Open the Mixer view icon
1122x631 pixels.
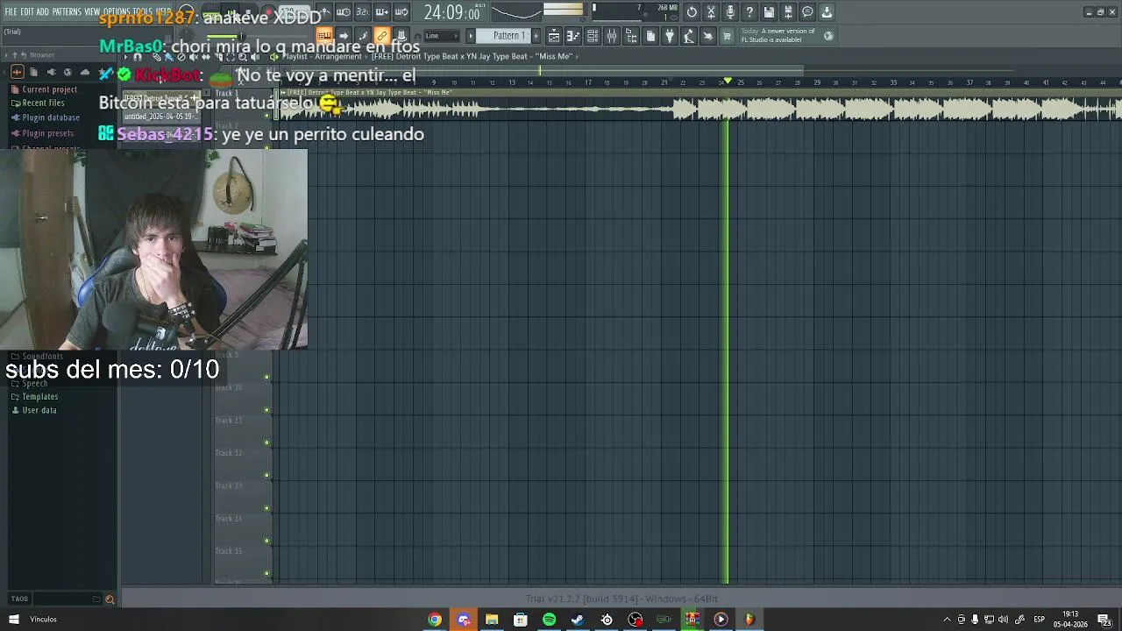point(612,36)
